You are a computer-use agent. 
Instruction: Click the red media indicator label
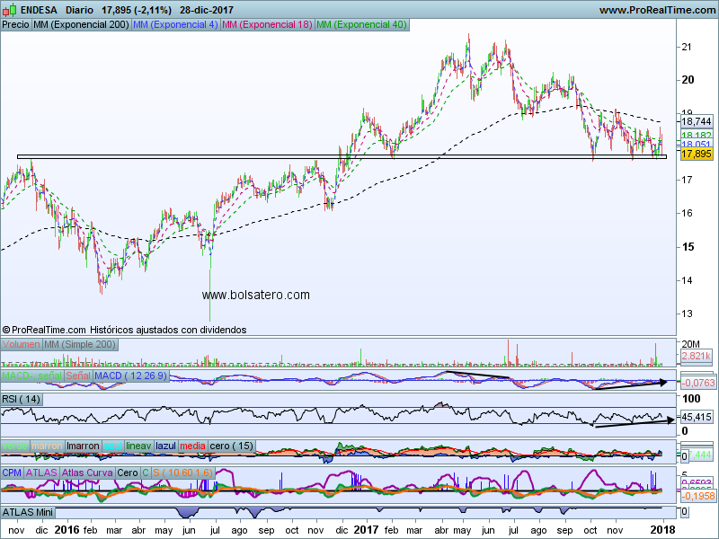pyautogui.click(x=193, y=446)
